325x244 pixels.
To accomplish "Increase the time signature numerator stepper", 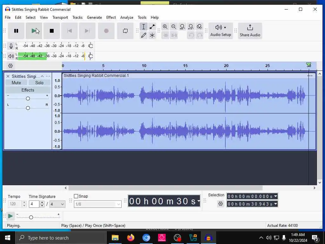I will (42, 202).
